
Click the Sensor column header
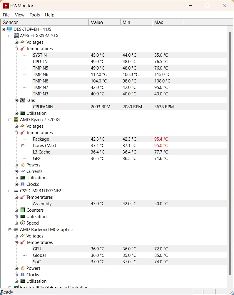tap(45, 22)
